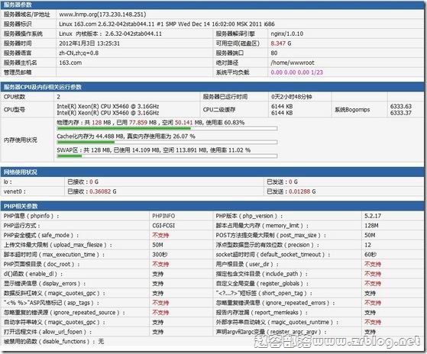Select the 服务器参数 section header
Screen dimensions: 427x354
tap(212, 5)
